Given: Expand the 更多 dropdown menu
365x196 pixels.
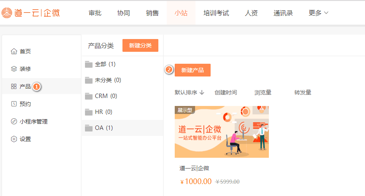Looking at the screenshot, I should 318,13.
